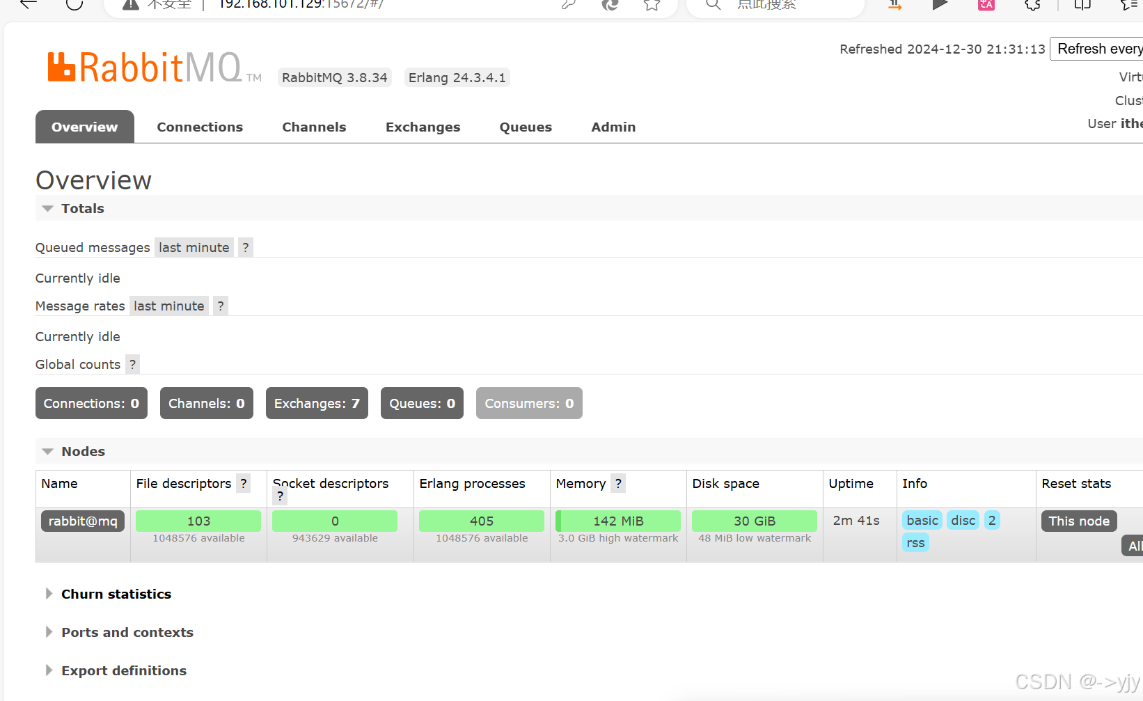Viewport: 1143px width, 701px height.
Task: Open help for Global counts
Action: point(132,364)
